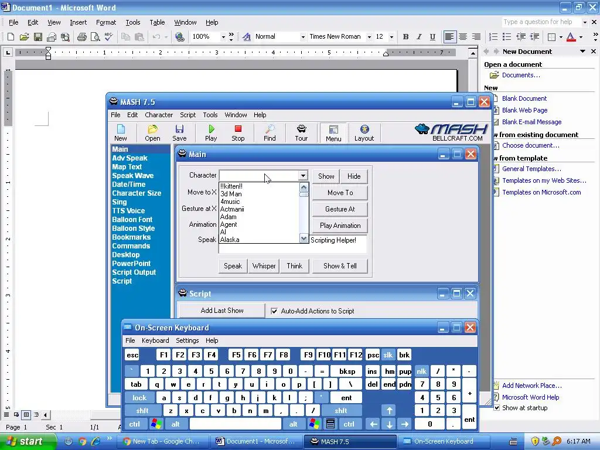Viewport: 600px width, 450px height.
Task: Stop playback with the red Stop icon
Action: point(238,132)
